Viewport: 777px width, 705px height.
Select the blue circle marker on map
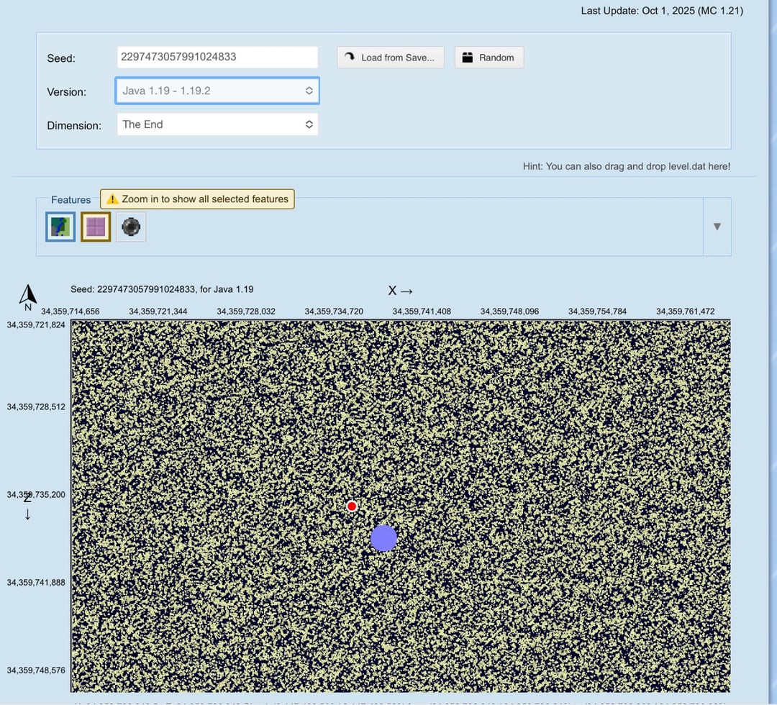[x=383, y=538]
